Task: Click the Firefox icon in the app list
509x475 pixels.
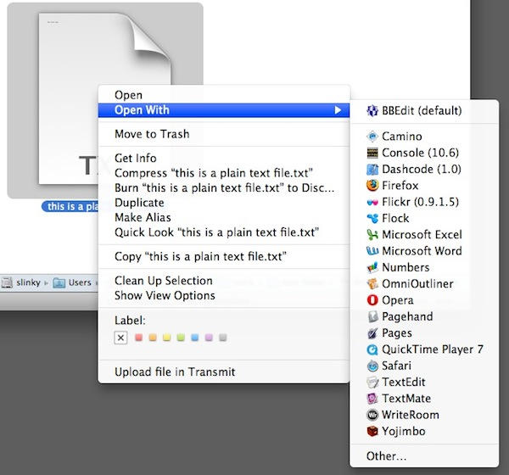Action: coord(372,185)
